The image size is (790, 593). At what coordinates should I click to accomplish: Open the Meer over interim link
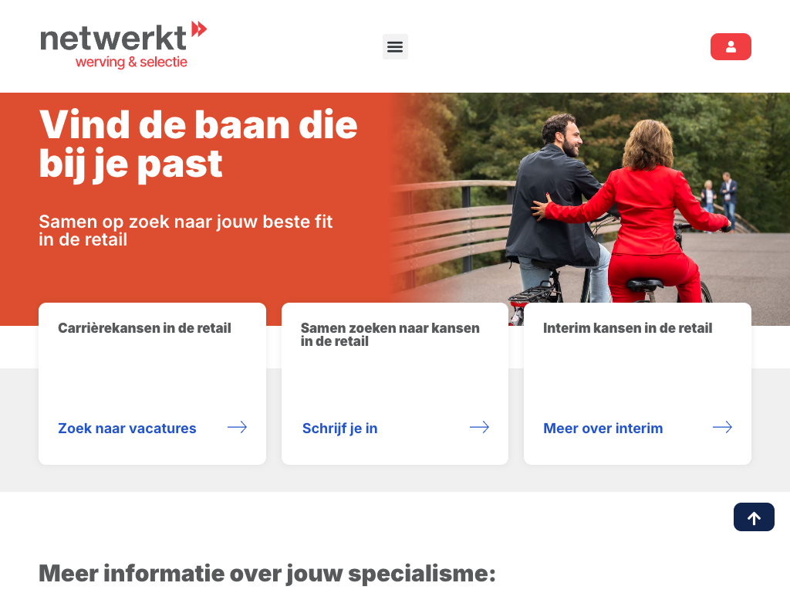pyautogui.click(x=603, y=428)
